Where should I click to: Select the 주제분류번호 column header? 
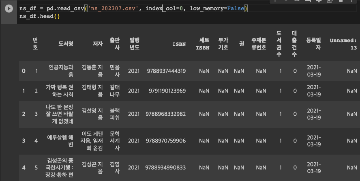[x=259, y=44]
